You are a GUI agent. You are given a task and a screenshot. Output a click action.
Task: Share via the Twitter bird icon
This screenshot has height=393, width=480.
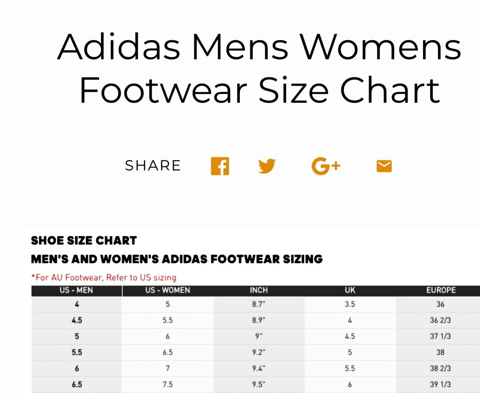point(267,166)
